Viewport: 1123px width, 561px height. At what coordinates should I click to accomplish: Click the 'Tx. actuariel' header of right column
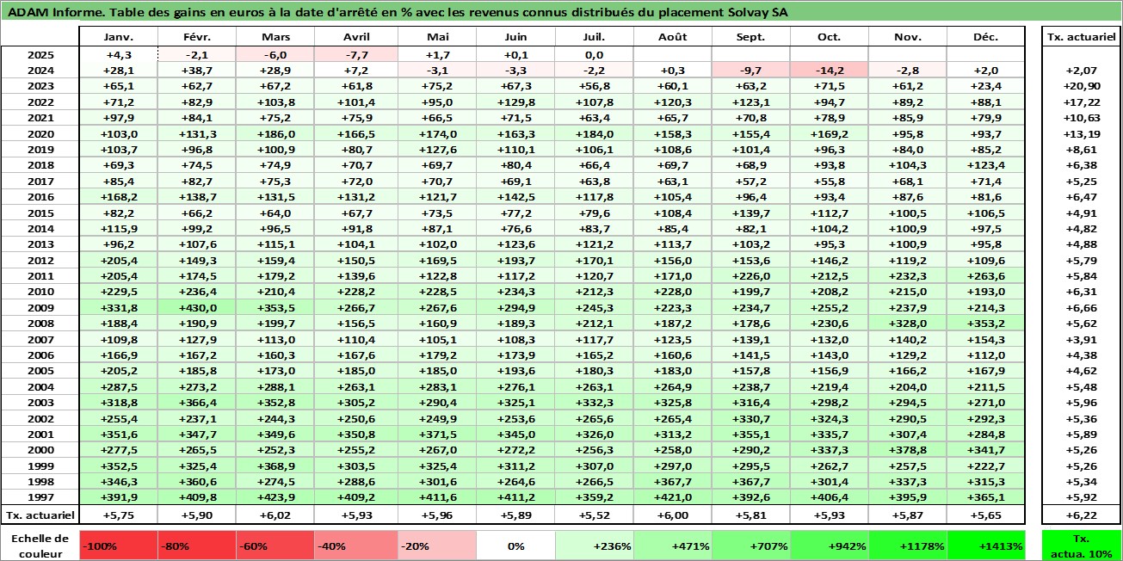coord(1082,38)
